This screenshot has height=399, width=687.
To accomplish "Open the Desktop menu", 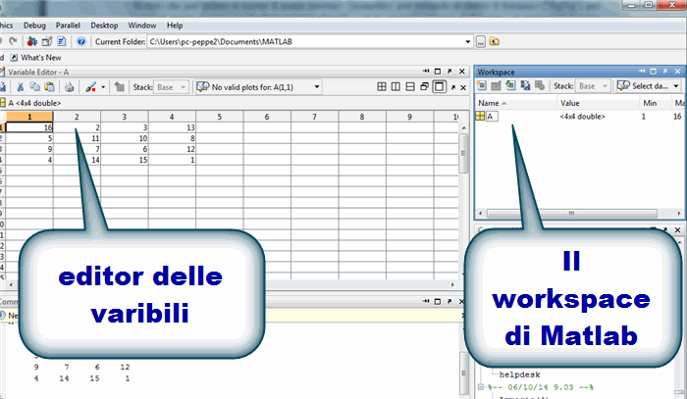I will pyautogui.click(x=104, y=25).
